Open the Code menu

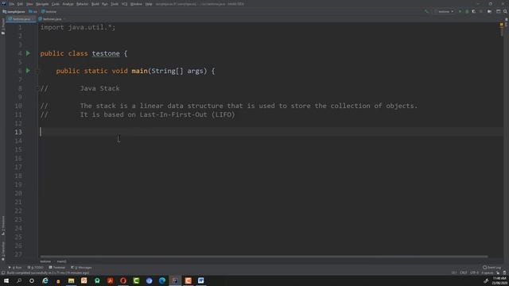pyautogui.click(x=56, y=4)
